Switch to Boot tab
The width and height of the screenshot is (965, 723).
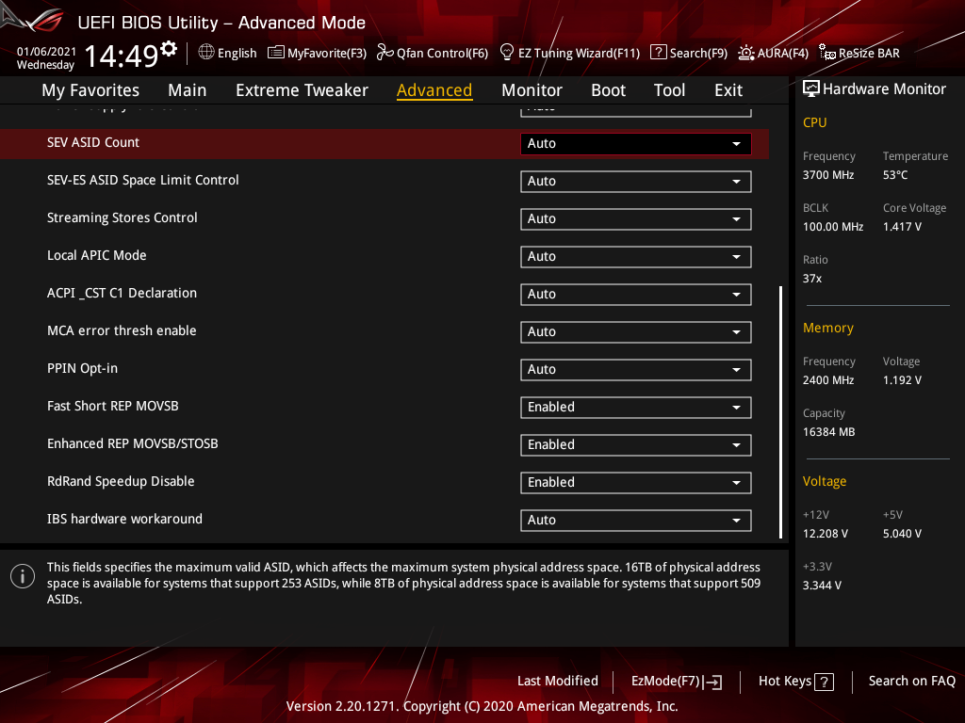click(x=608, y=90)
